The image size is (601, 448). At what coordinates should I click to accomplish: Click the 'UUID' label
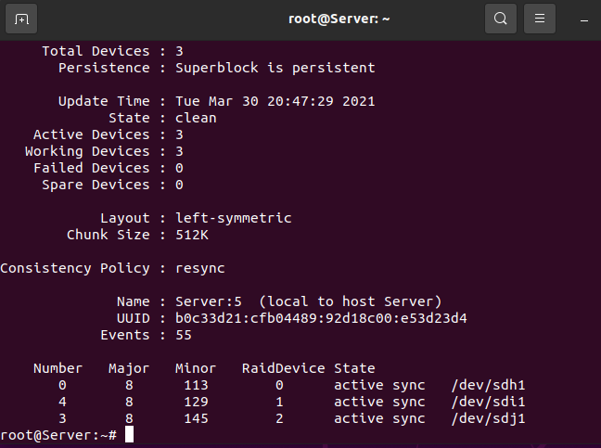point(133,318)
